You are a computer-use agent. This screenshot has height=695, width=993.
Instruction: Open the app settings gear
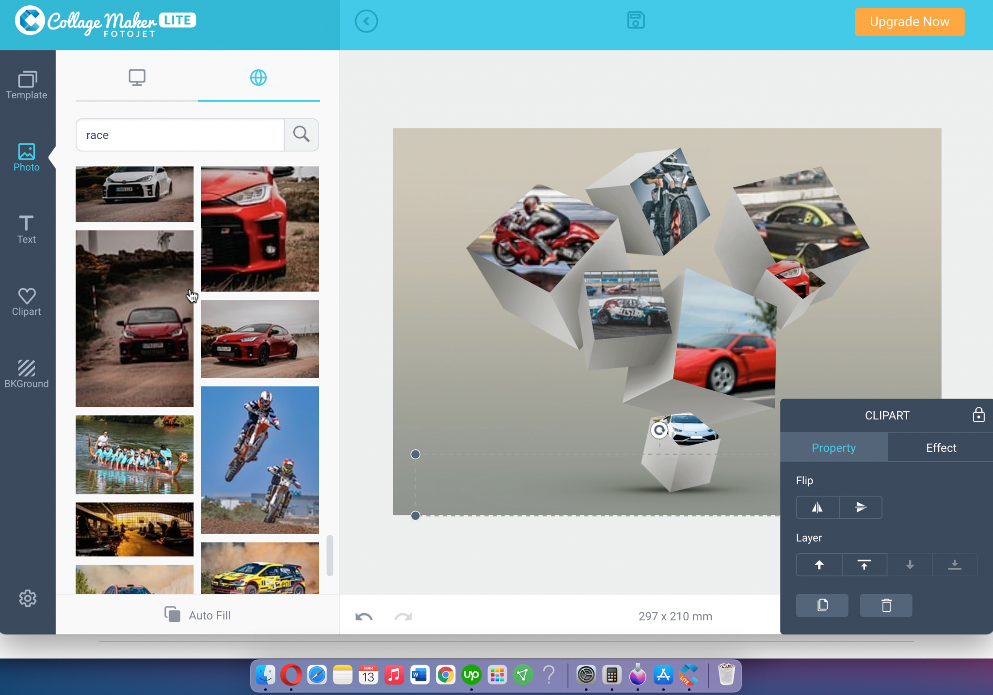pos(28,599)
